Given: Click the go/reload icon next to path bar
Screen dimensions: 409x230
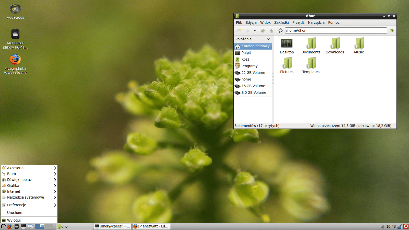Looking at the screenshot, I should (392, 30).
